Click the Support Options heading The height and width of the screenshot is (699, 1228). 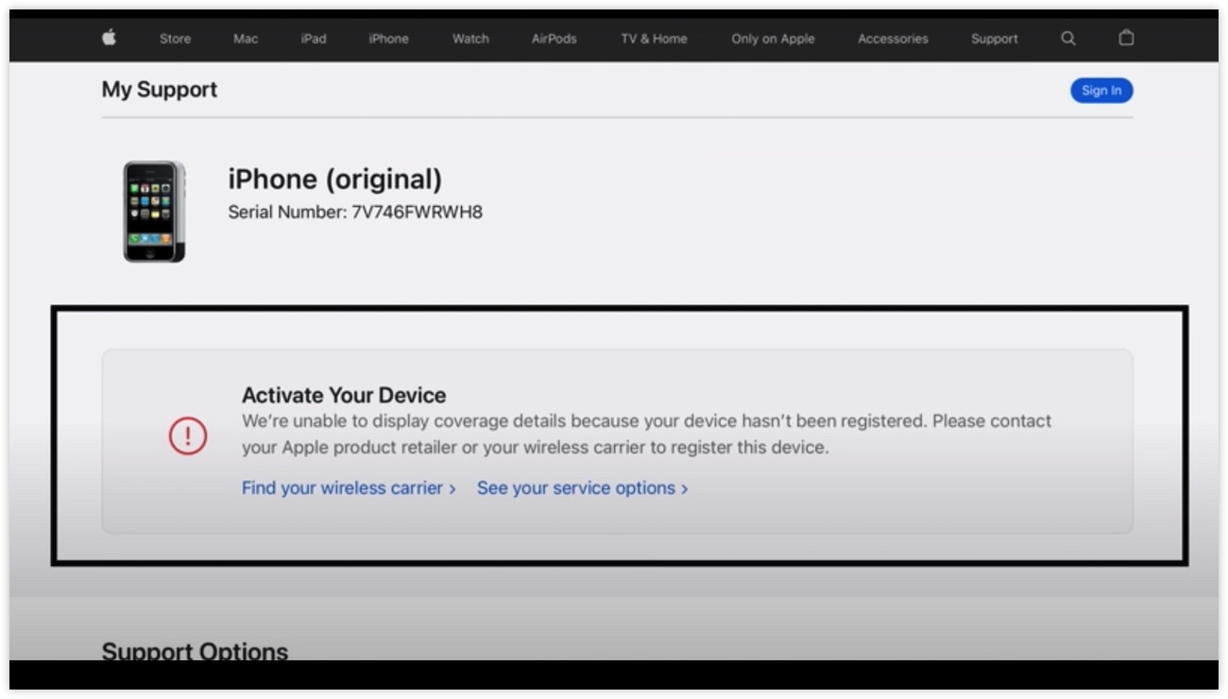point(195,651)
